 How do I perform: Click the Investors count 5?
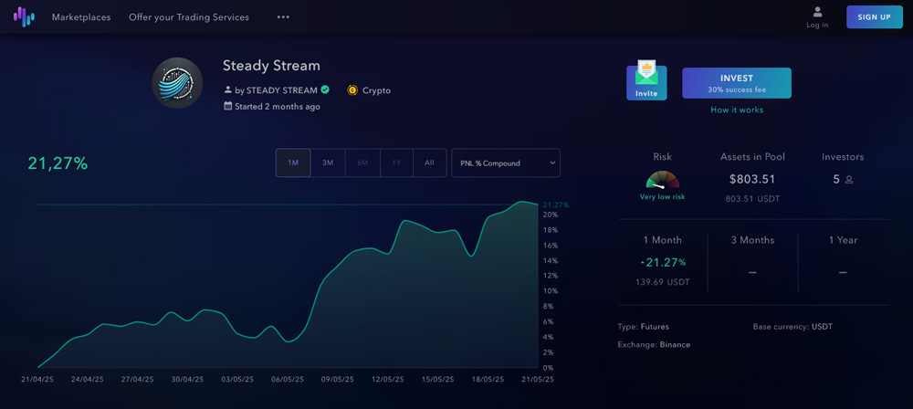click(836, 180)
